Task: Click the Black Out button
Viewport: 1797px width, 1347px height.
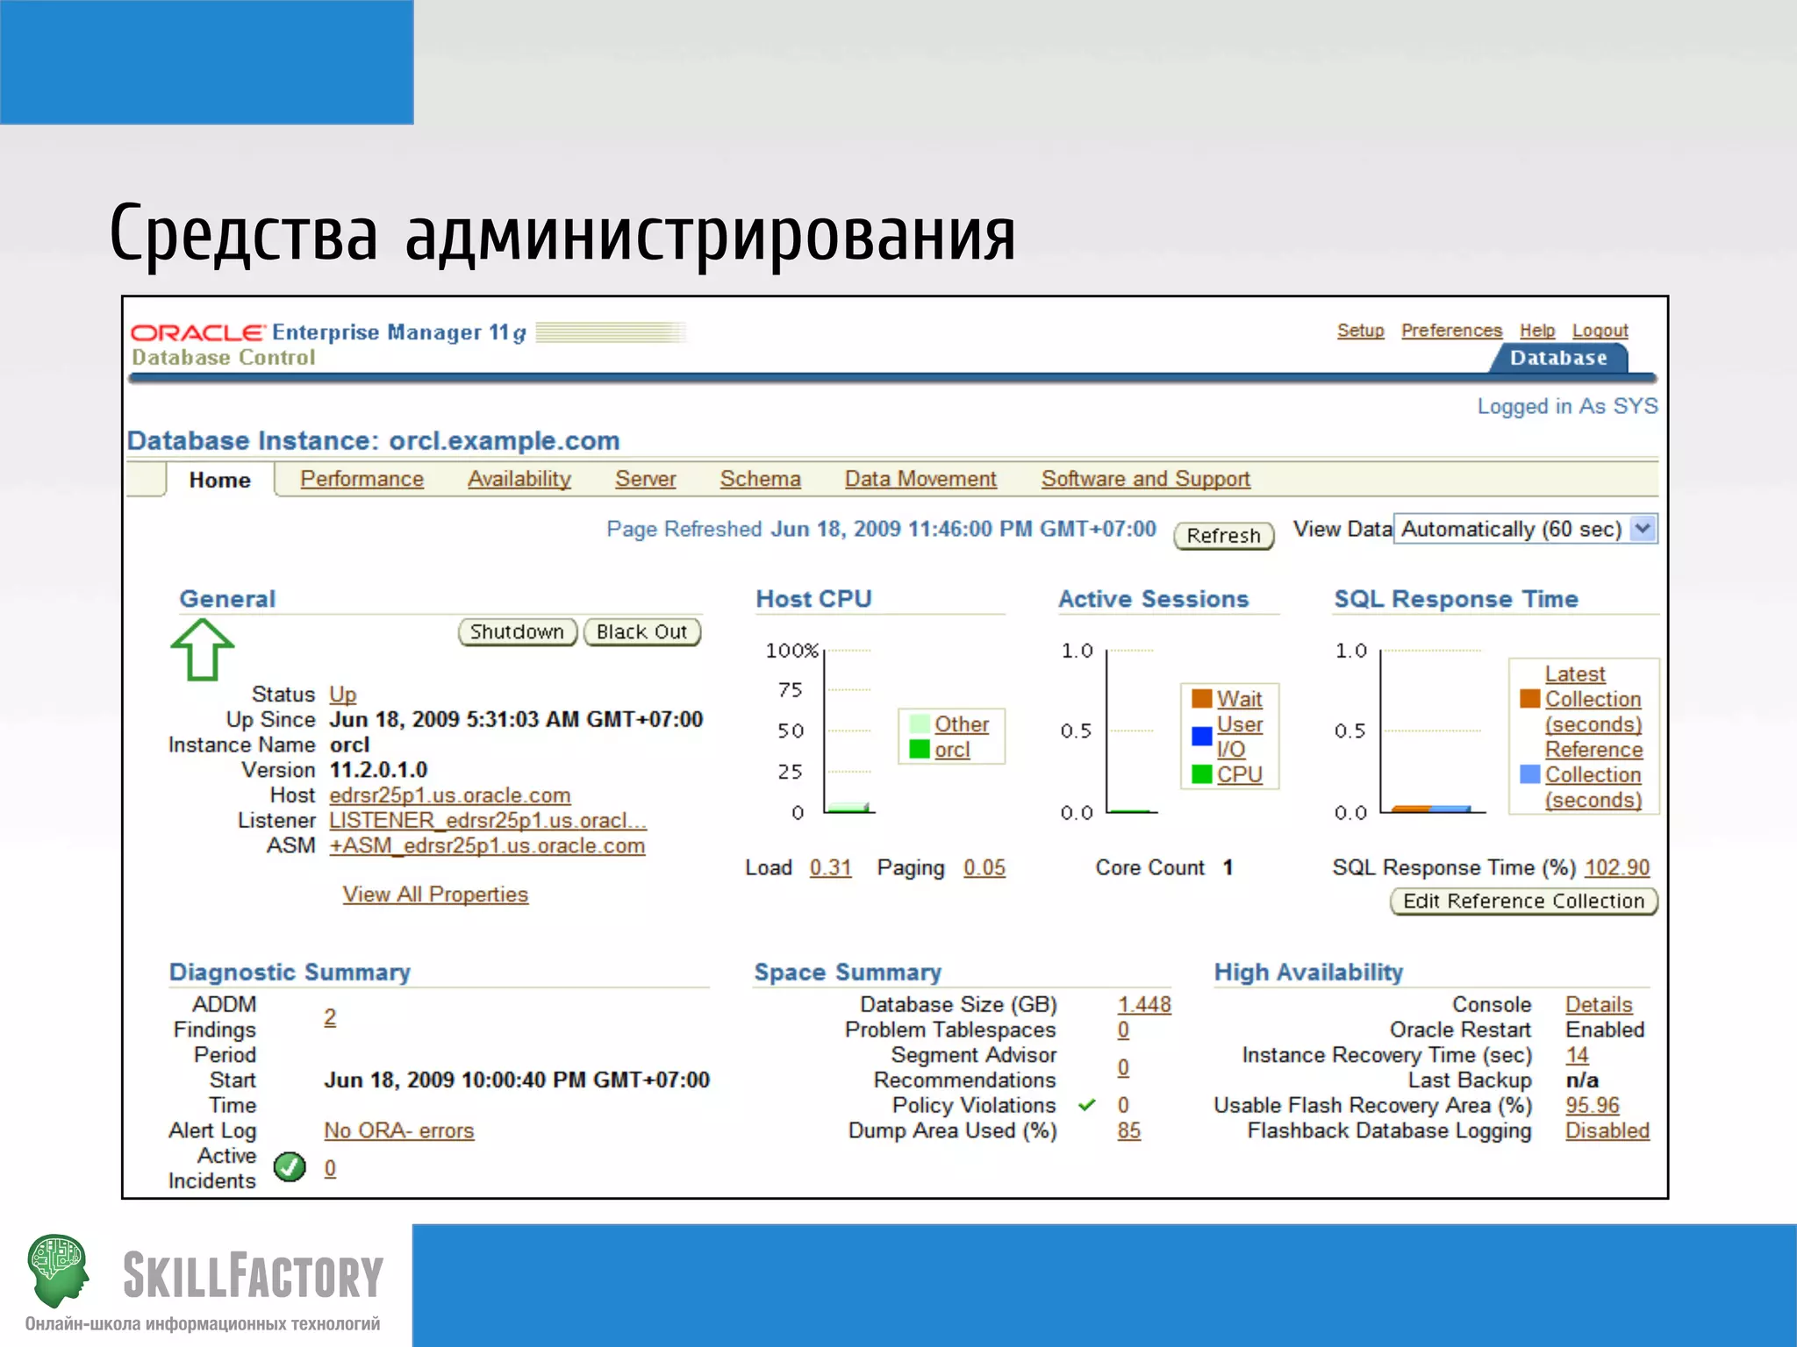Action: click(x=641, y=631)
